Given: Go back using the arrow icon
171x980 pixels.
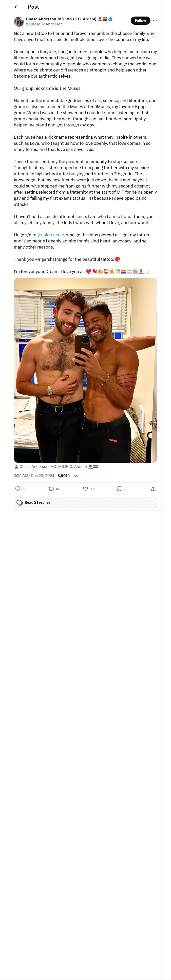Looking at the screenshot, I should click(x=17, y=7).
